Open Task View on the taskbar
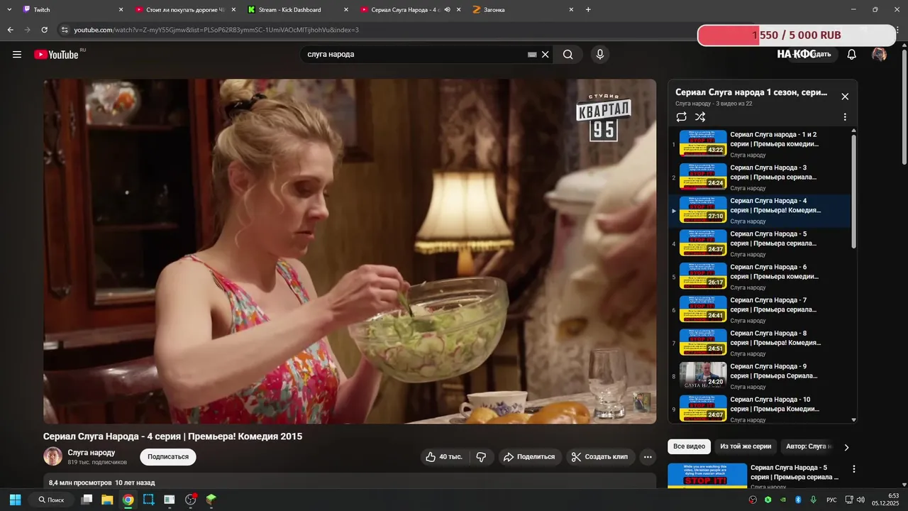This screenshot has width=908, height=511. pos(87,500)
